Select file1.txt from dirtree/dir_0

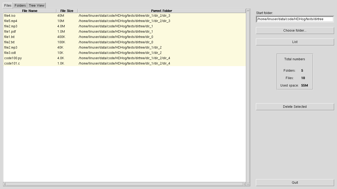tap(32, 37)
